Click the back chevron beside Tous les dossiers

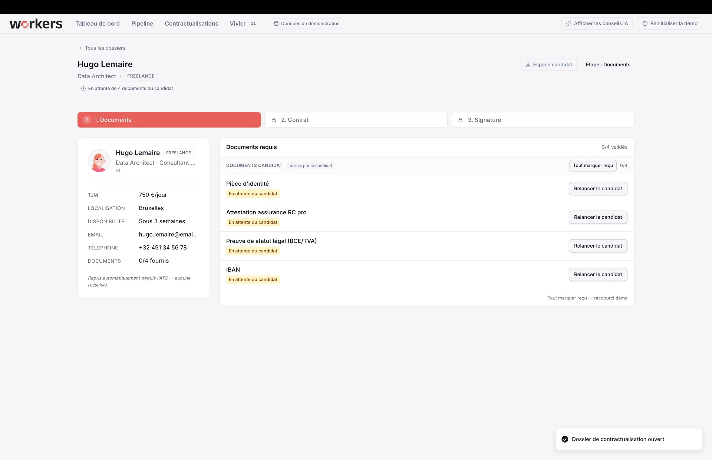[80, 48]
